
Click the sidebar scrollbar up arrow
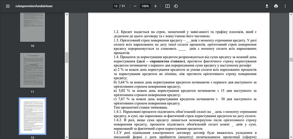click(67, 14)
